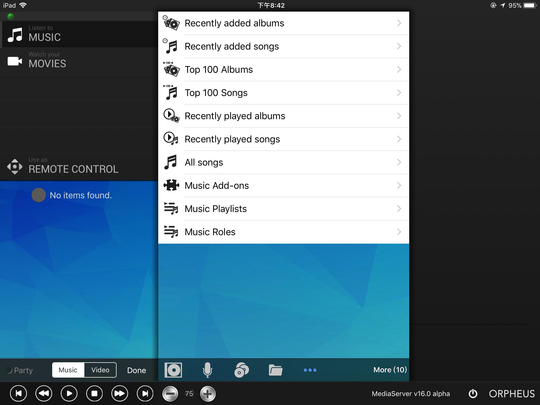Fast forward the current playback
This screenshot has width=540, height=405.
[x=120, y=394]
